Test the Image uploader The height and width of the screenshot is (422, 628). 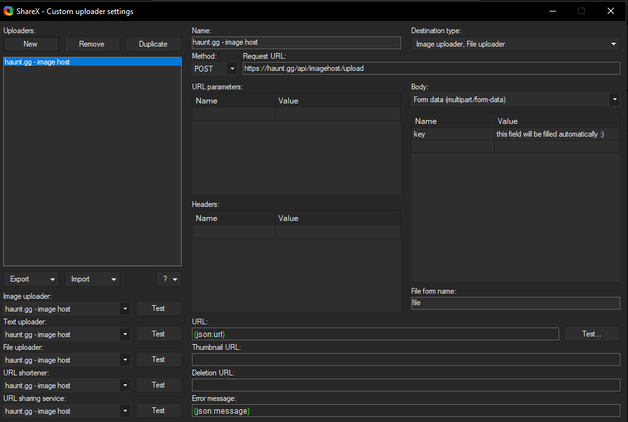point(158,308)
